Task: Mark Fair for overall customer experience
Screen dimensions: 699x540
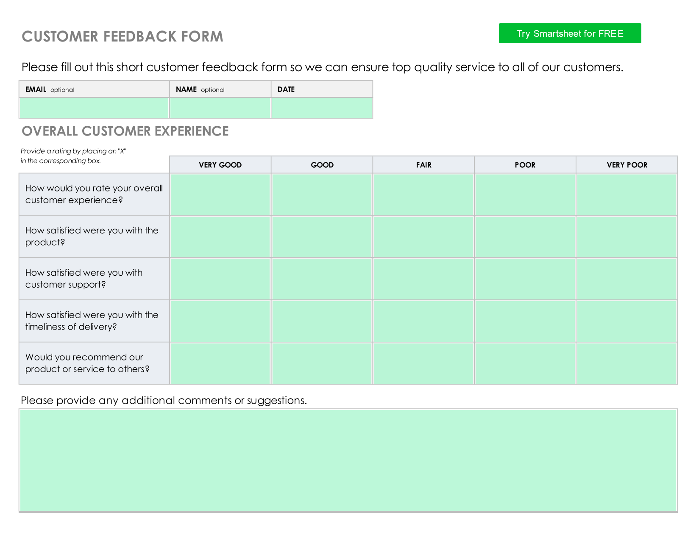Action: click(x=423, y=194)
